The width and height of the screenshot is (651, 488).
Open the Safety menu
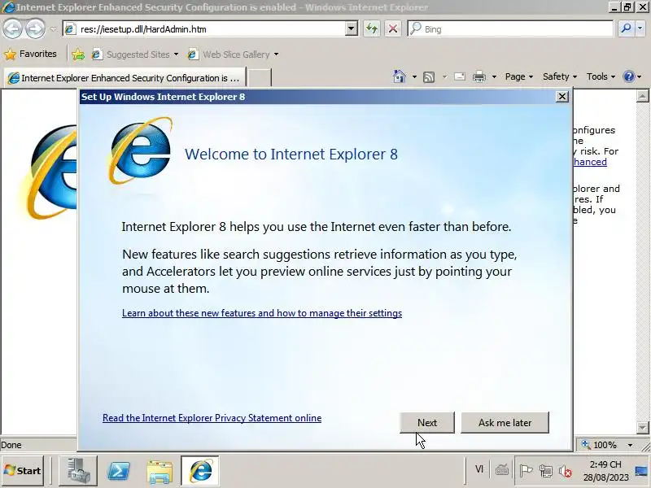pos(560,76)
